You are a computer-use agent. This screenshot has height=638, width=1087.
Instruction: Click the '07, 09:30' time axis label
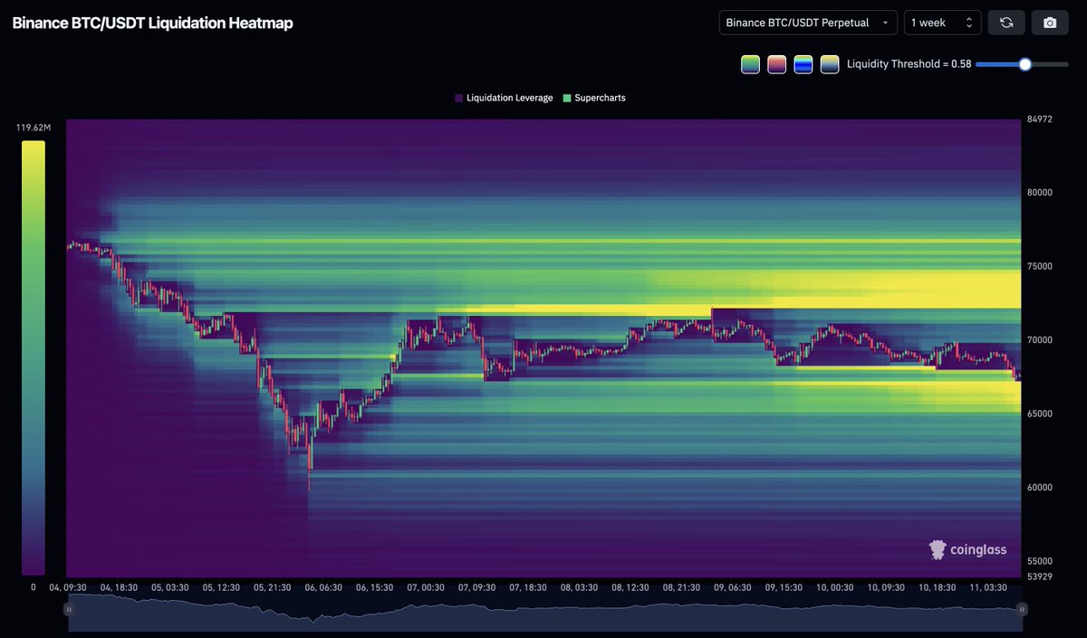(x=476, y=587)
